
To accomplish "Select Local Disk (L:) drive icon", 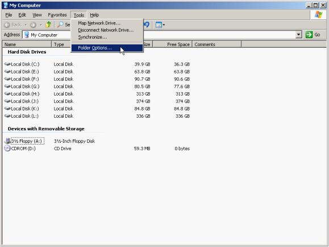I will point(7,116).
